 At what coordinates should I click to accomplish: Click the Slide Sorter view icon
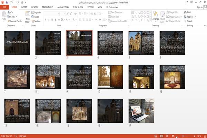pyautogui.click(x=161, y=136)
